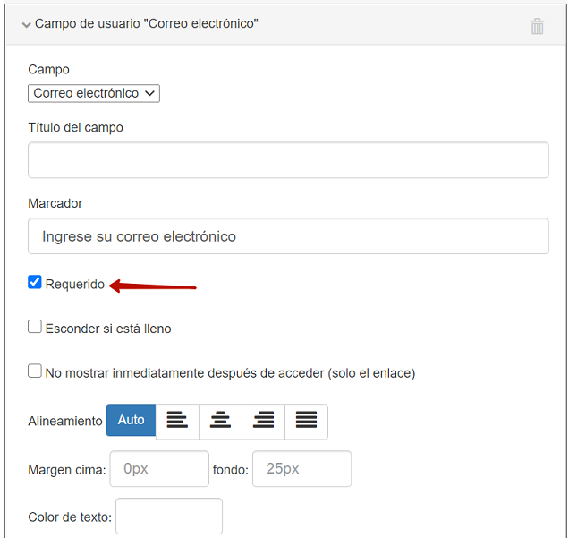Select center text alignment icon
The width and height of the screenshot is (569, 538).
[220, 421]
